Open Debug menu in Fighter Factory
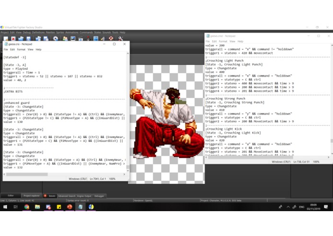 pos(27,32)
